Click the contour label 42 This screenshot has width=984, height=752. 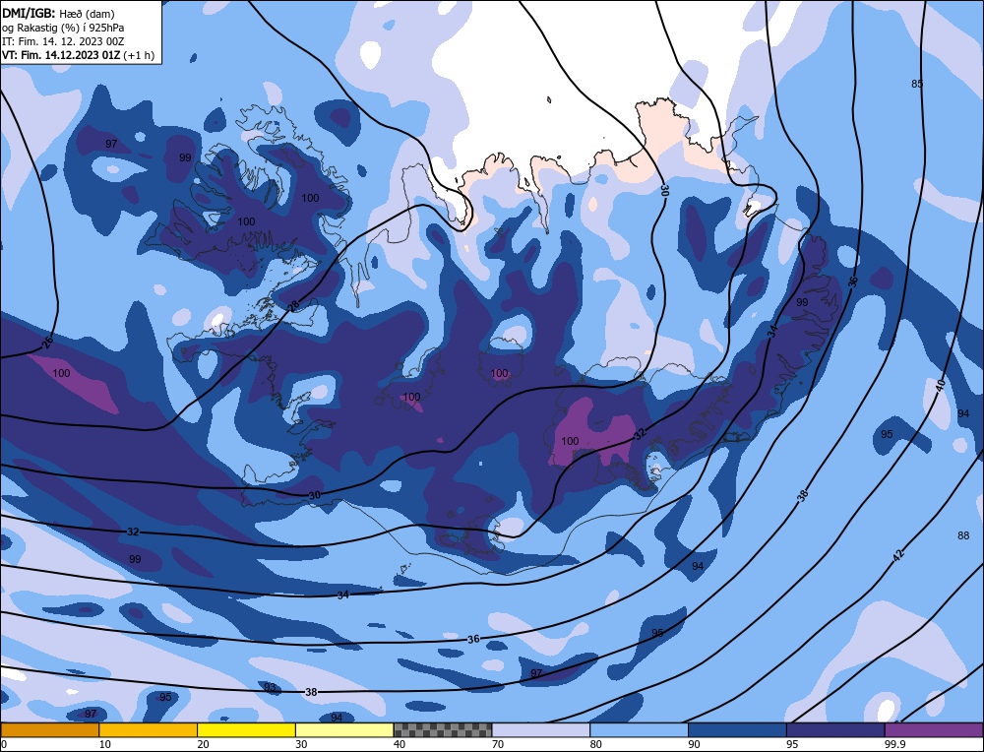[898, 555]
